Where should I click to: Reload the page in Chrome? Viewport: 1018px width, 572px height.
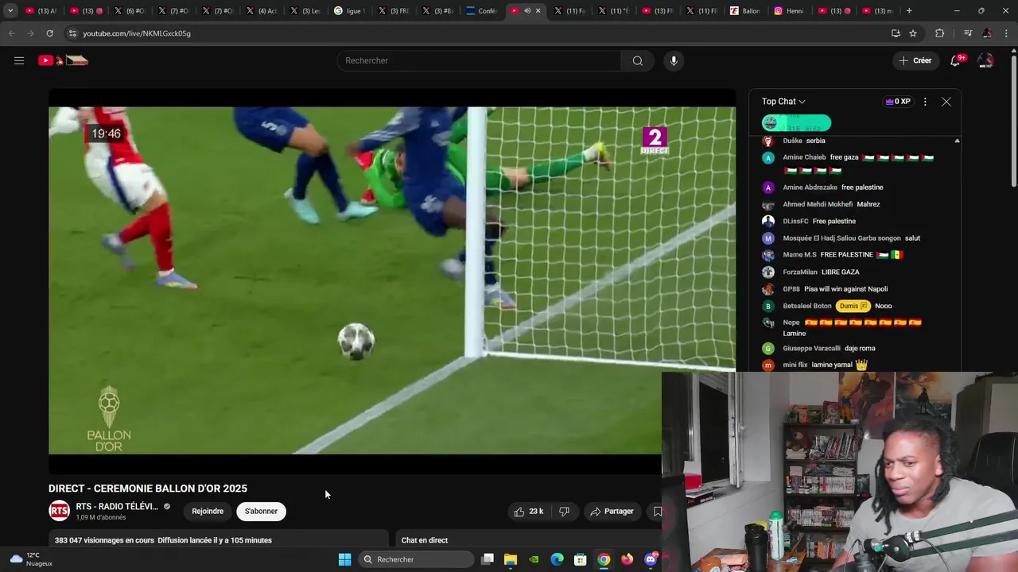tap(49, 33)
